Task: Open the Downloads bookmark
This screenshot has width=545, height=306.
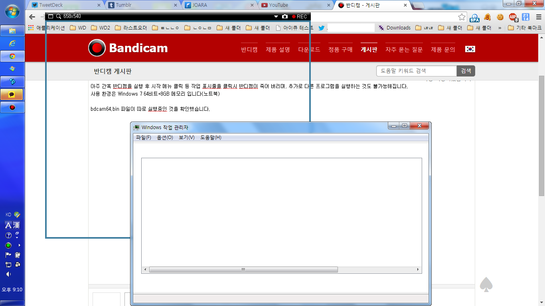Action: pyautogui.click(x=395, y=28)
